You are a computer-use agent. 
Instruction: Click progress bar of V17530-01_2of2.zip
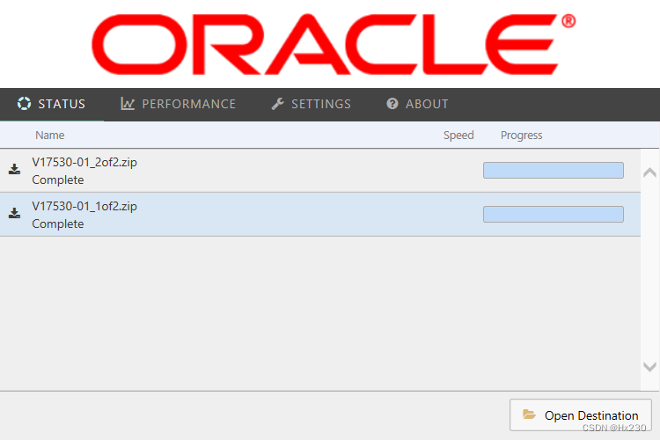click(554, 170)
